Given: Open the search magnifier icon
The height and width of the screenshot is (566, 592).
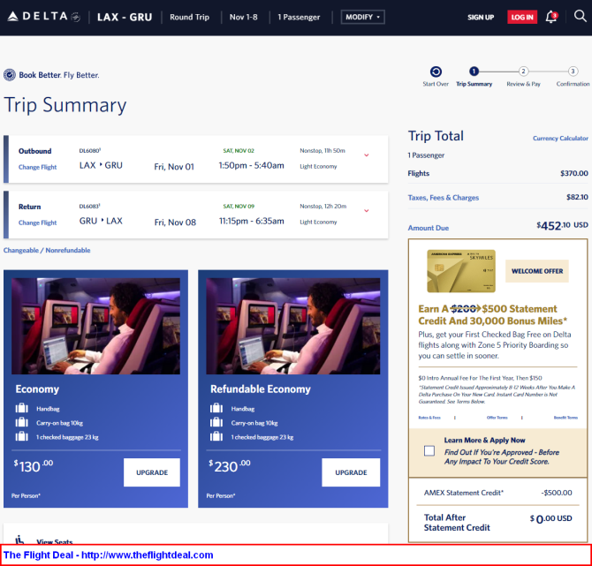Looking at the screenshot, I should [x=580, y=16].
